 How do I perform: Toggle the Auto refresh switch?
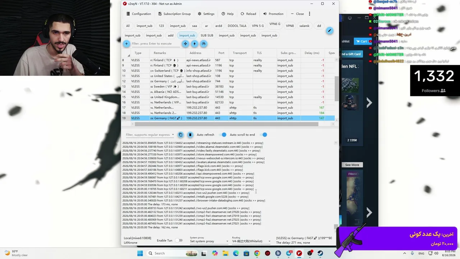point(223,135)
